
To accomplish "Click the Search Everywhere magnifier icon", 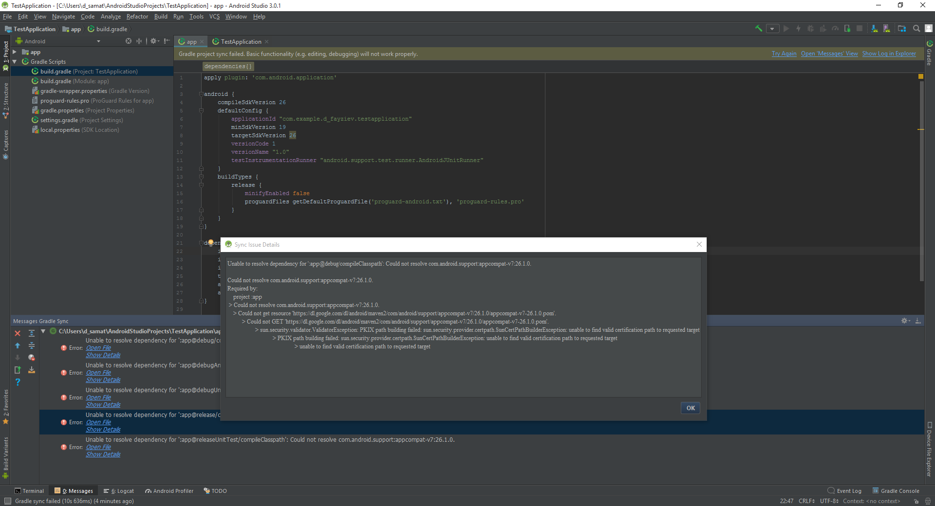I will pos(916,29).
